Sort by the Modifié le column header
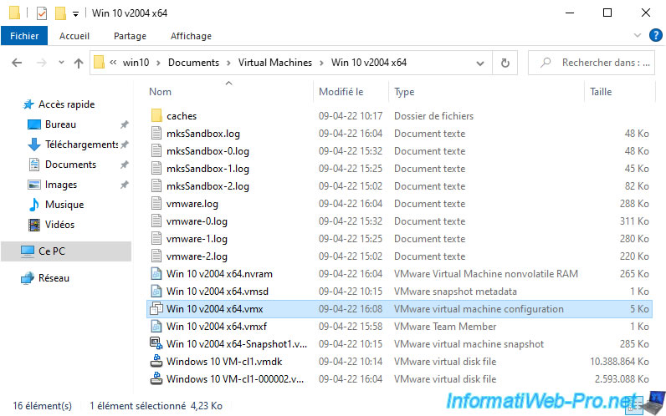 [341, 92]
